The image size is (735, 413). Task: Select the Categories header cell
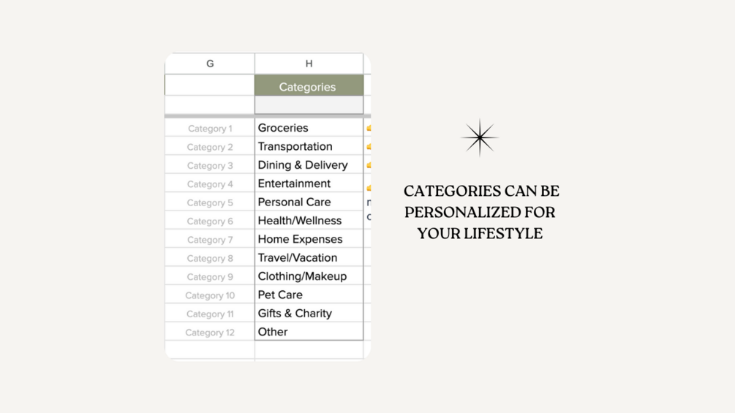[x=308, y=86]
